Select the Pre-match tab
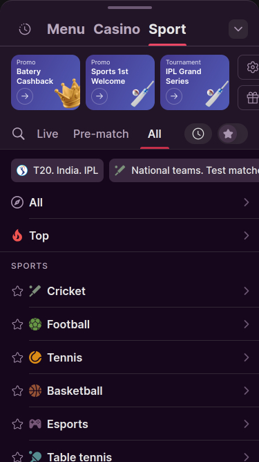Viewport: 259px width, 462px height. coord(101,134)
